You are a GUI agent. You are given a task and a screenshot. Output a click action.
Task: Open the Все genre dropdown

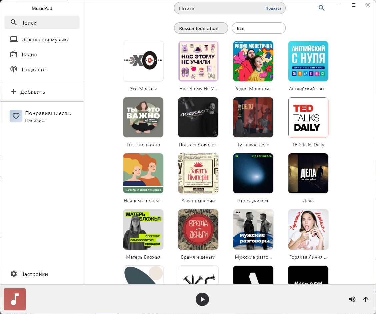tap(259, 28)
